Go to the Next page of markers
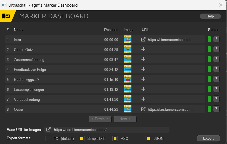227x144 pixels. (125, 119)
